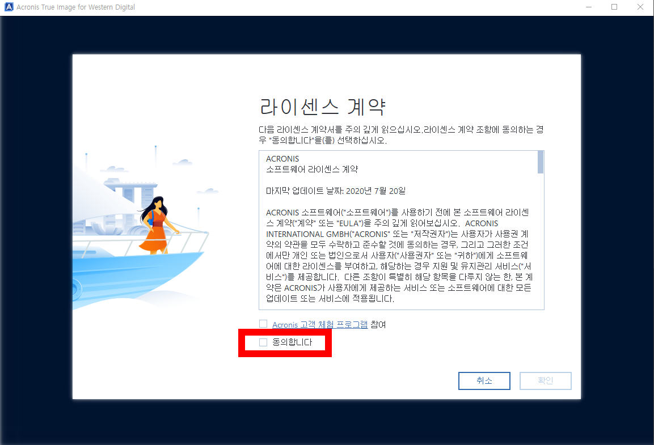
Task: Check the 동의합니다 agreement checkbox
Action: pyautogui.click(x=263, y=342)
